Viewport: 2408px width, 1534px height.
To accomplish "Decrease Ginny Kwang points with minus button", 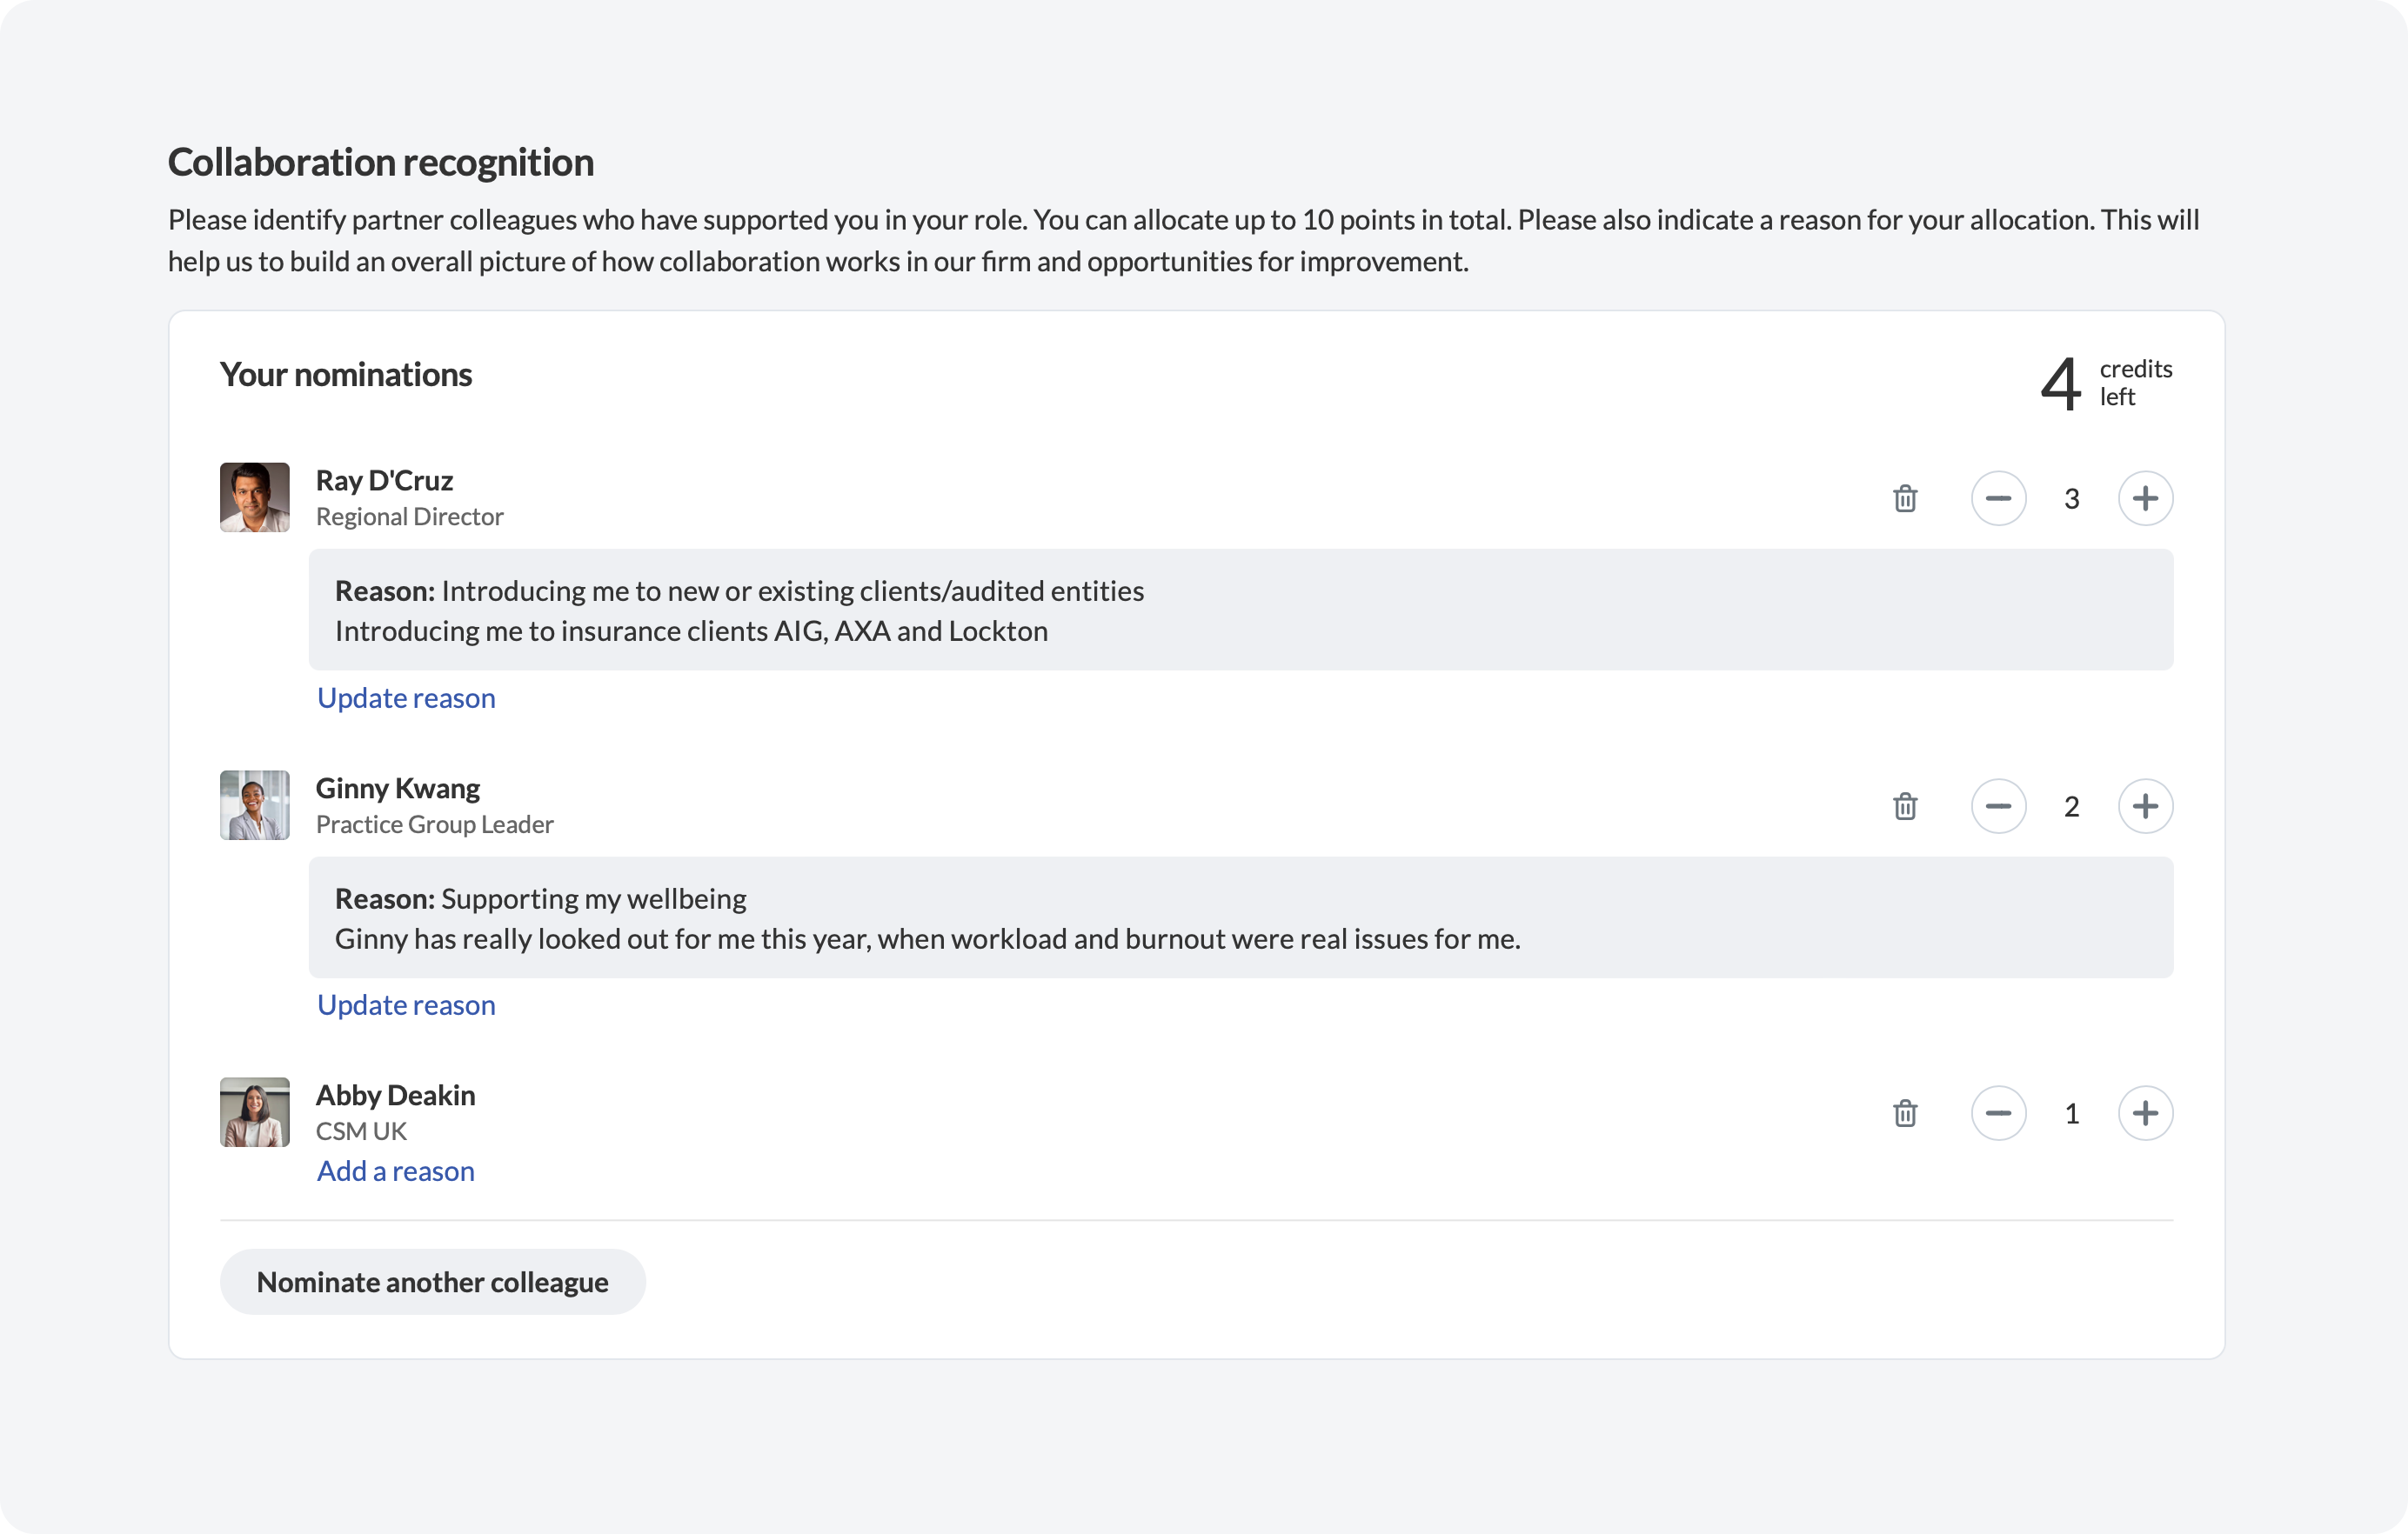I will pyautogui.click(x=1998, y=806).
